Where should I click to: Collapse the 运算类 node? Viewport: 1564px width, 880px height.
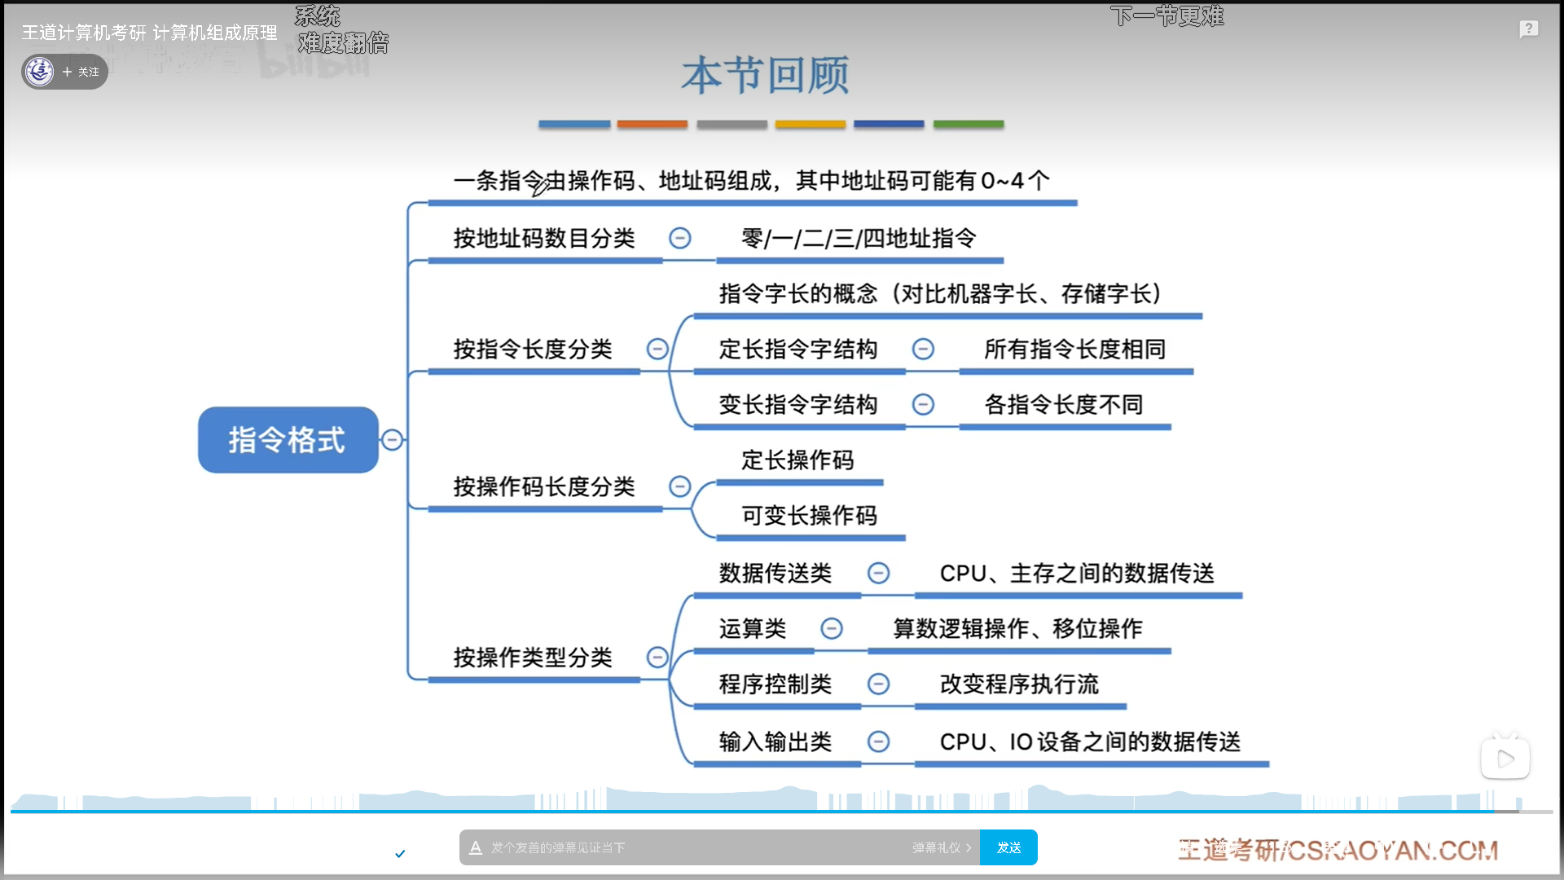(x=832, y=628)
